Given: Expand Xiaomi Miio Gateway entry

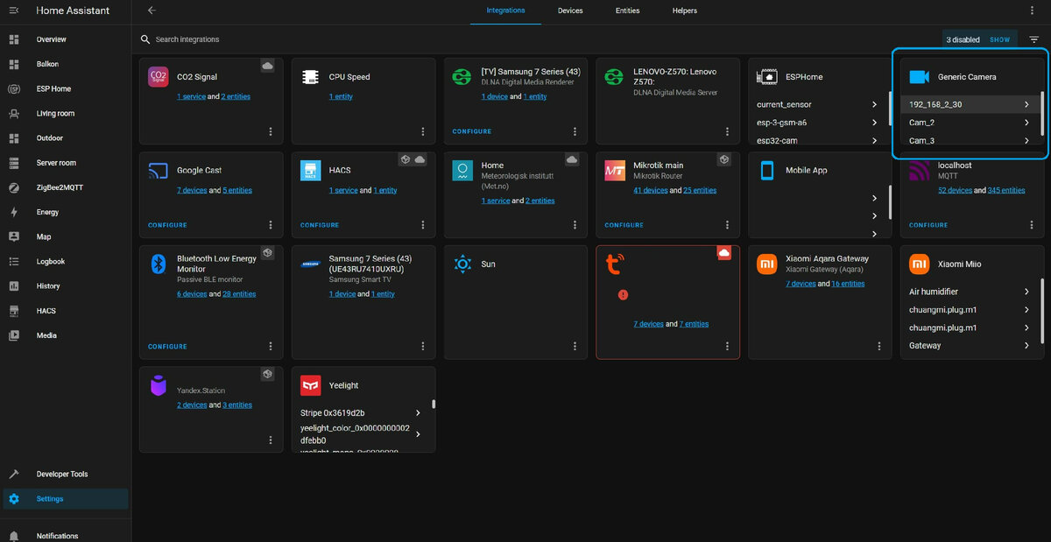Looking at the screenshot, I should 970,345.
